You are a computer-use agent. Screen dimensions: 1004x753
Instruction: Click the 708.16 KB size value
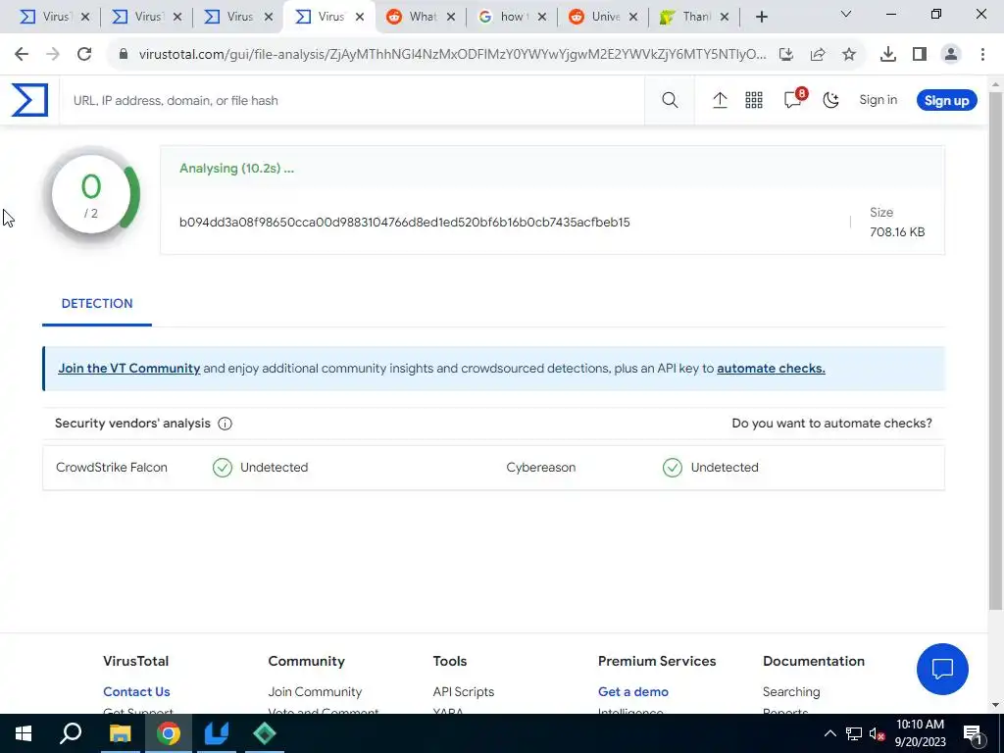[x=897, y=231]
